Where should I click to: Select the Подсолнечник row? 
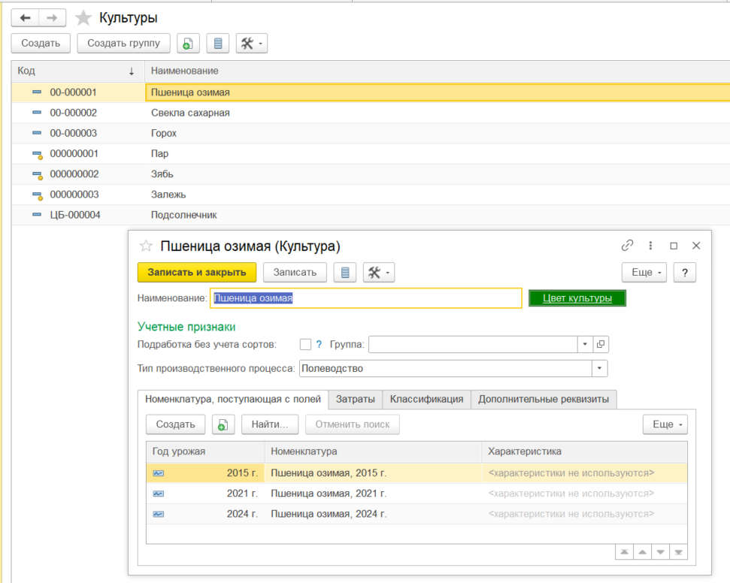371,215
